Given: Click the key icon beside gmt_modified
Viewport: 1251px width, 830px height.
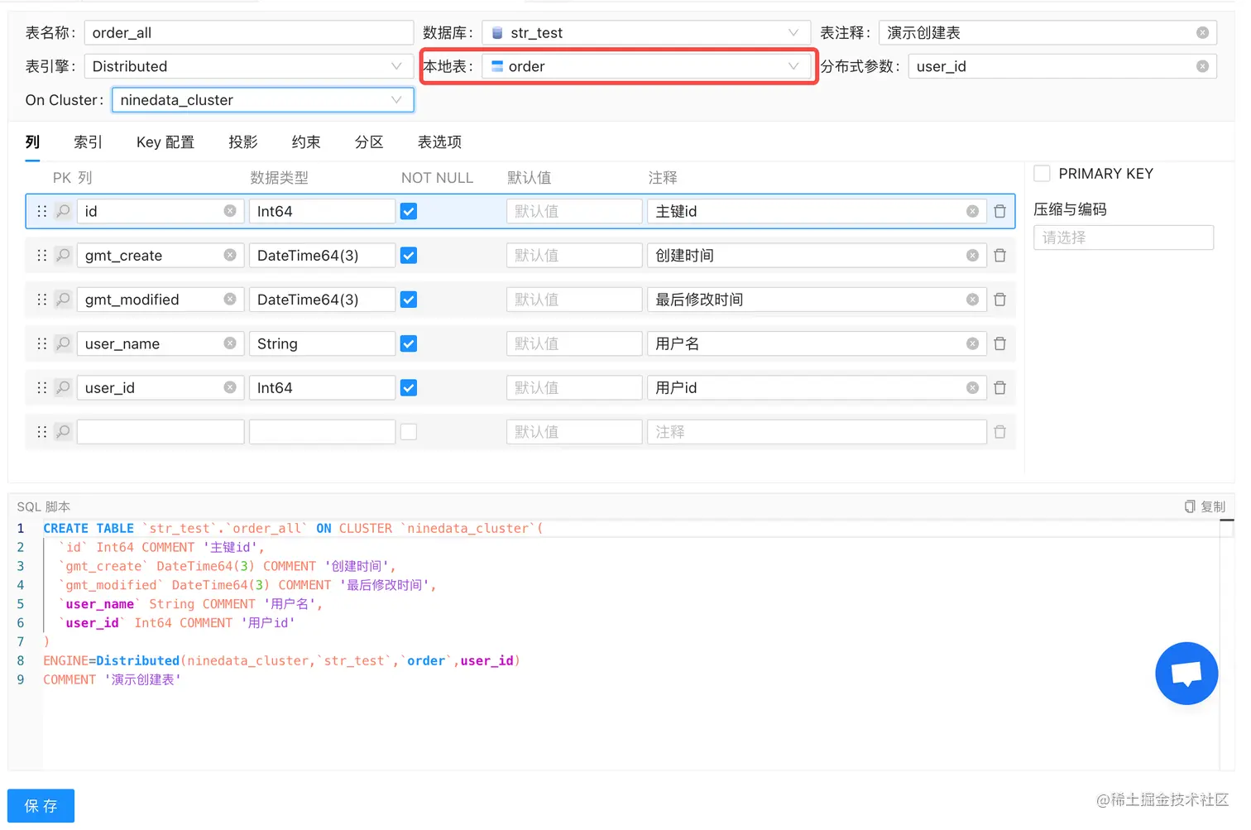Looking at the screenshot, I should point(63,299).
